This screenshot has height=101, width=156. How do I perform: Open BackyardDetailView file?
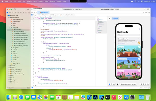19,42
